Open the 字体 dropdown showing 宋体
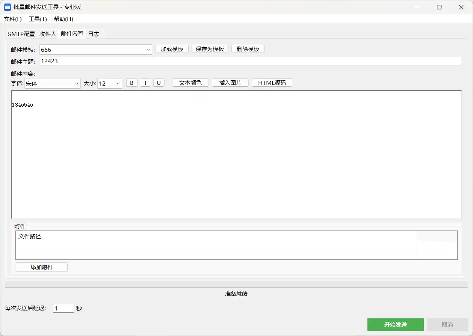The image size is (473, 336). [x=53, y=83]
